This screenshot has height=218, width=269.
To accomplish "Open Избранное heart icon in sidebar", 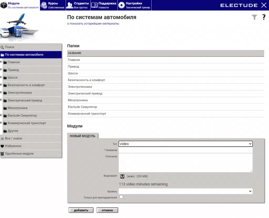I will tap(2, 146).
